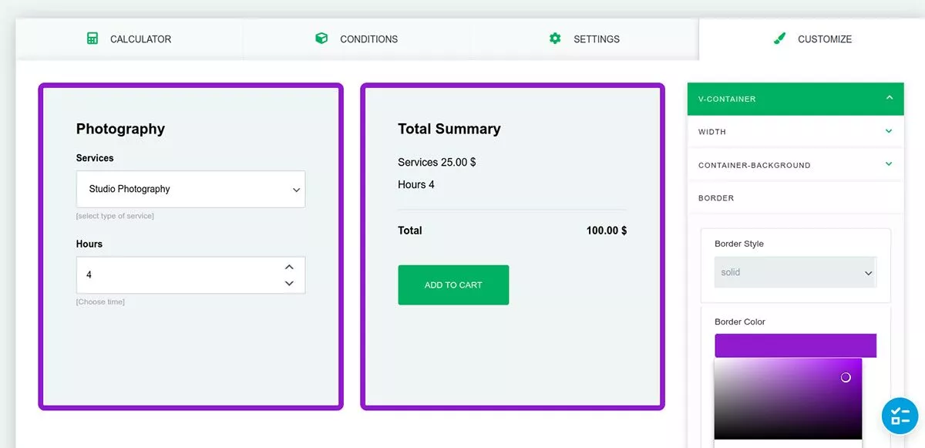
Task: Collapse the V-Container section
Action: coord(795,99)
